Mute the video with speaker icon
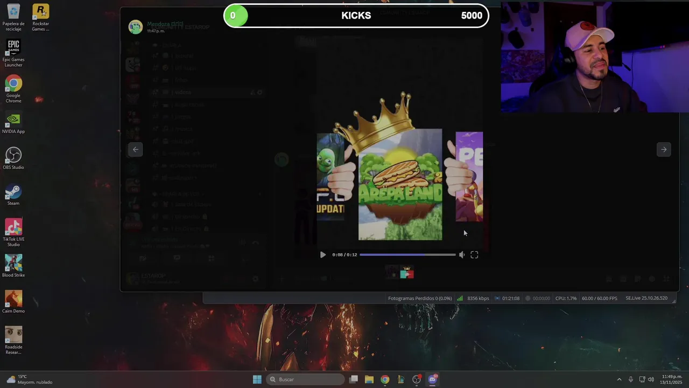 click(x=462, y=255)
